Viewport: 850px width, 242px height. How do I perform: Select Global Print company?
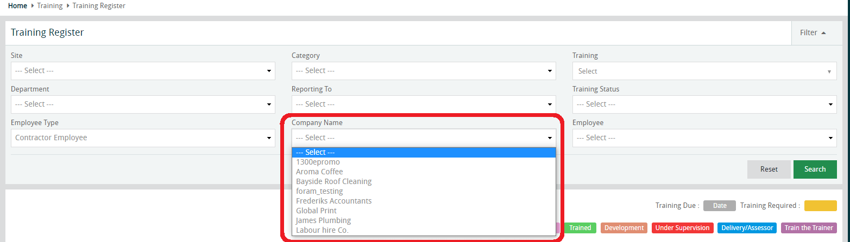coord(316,211)
